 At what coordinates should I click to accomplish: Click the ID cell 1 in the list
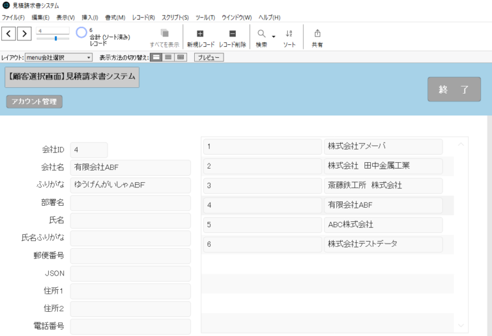coord(262,147)
